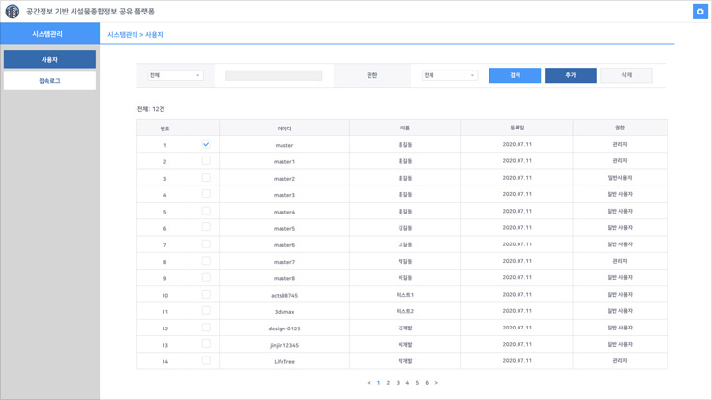Open the 접속로그 menu in the sidebar
Image resolution: width=712 pixels, height=400 pixels.
pyautogui.click(x=49, y=81)
